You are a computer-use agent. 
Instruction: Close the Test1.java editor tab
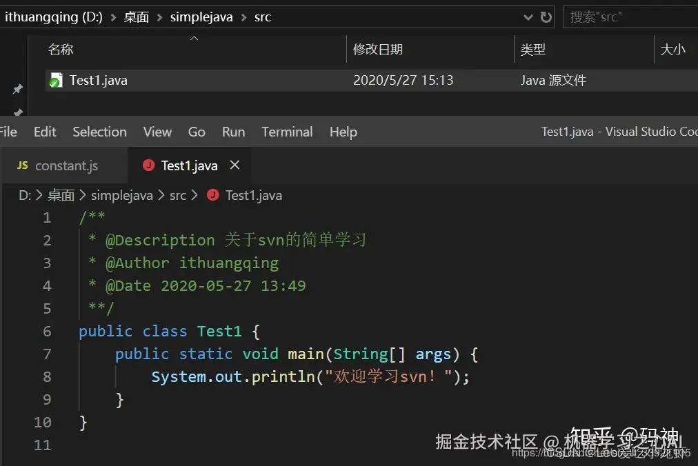235,165
